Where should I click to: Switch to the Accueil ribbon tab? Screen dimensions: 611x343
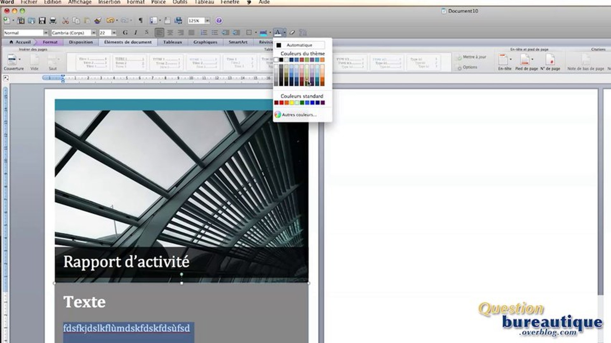20,42
